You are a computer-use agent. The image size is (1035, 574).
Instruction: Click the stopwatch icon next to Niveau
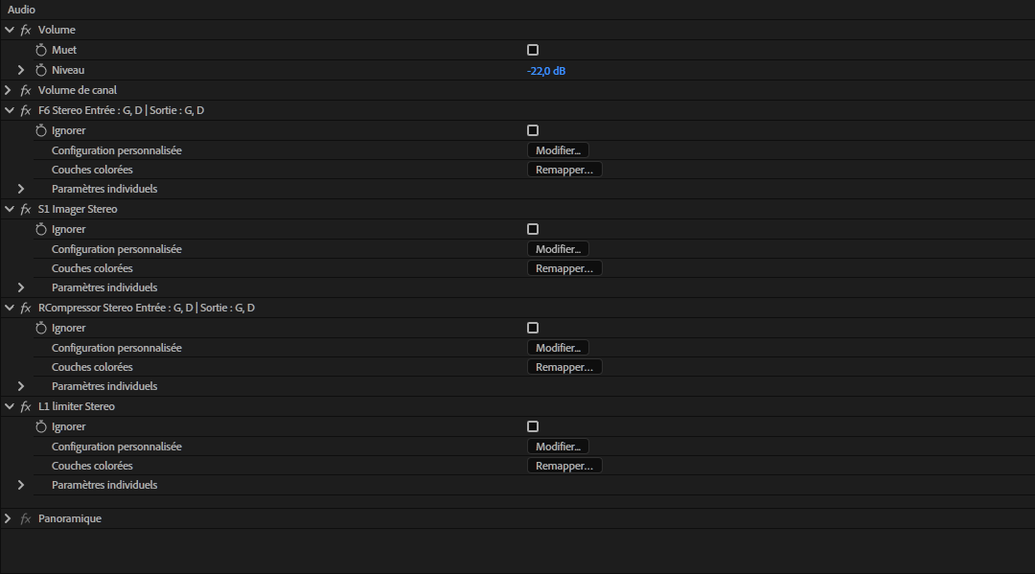[x=41, y=70]
